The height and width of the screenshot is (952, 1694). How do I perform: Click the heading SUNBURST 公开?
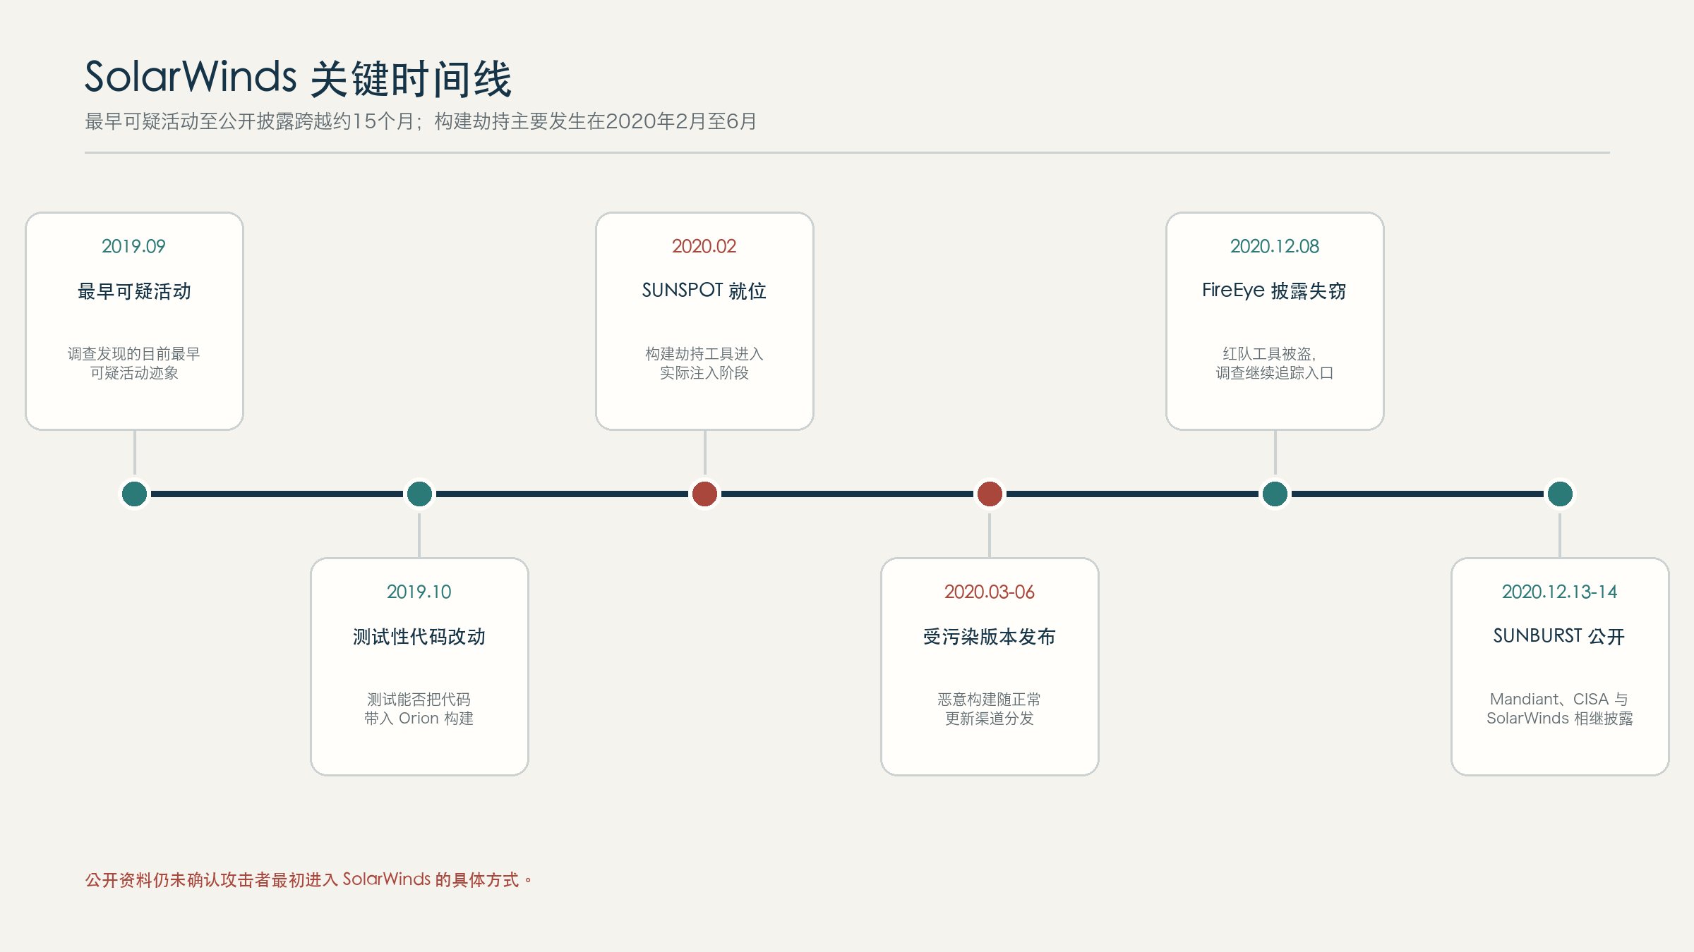coord(1560,636)
